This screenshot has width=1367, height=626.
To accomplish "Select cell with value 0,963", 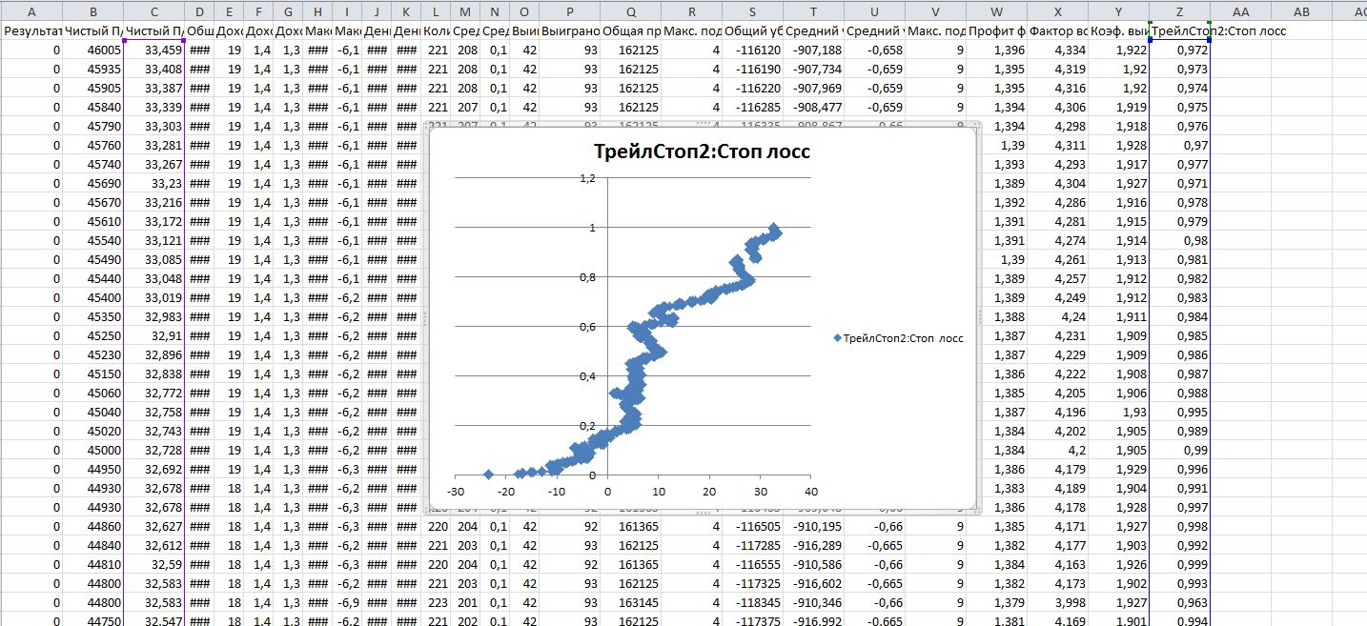I will tap(1180, 602).
